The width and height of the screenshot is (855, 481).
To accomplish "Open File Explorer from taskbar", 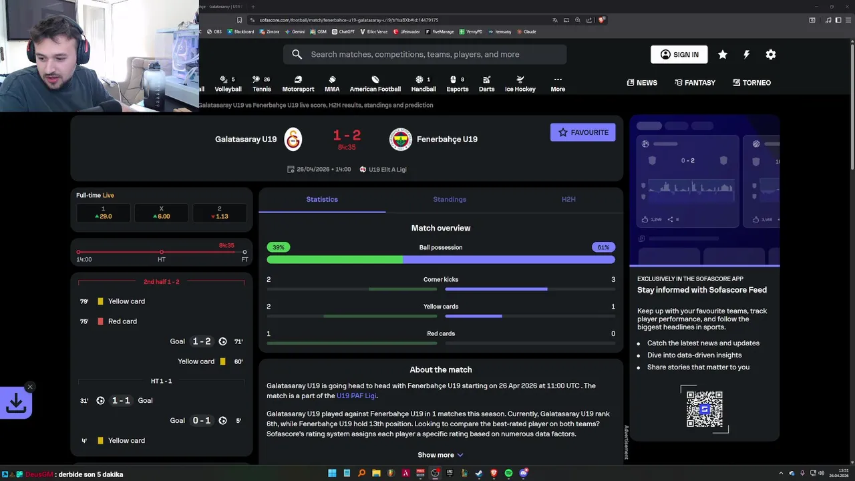I will [376, 473].
